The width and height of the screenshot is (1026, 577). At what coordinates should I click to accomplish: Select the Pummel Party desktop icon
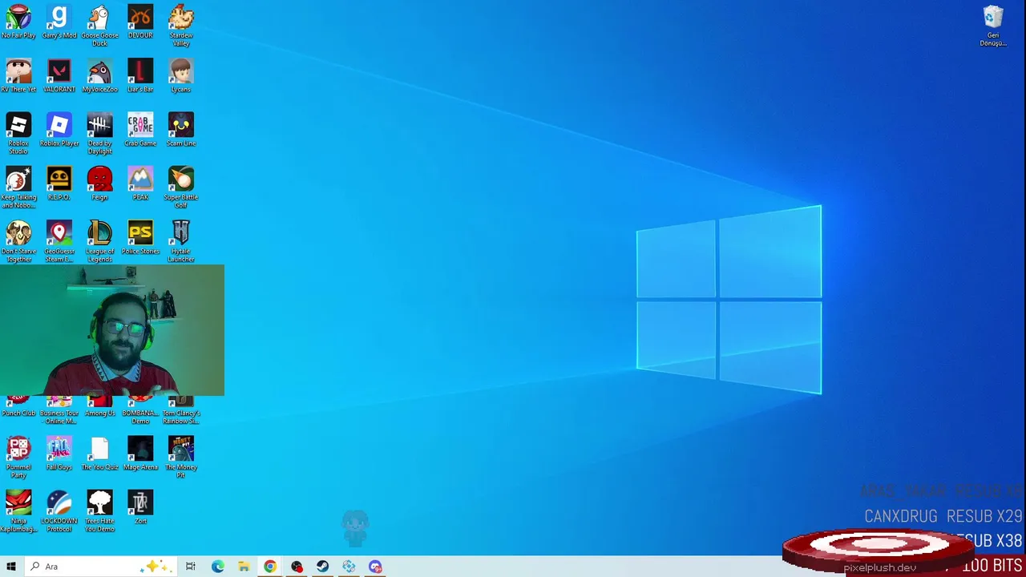pos(18,458)
